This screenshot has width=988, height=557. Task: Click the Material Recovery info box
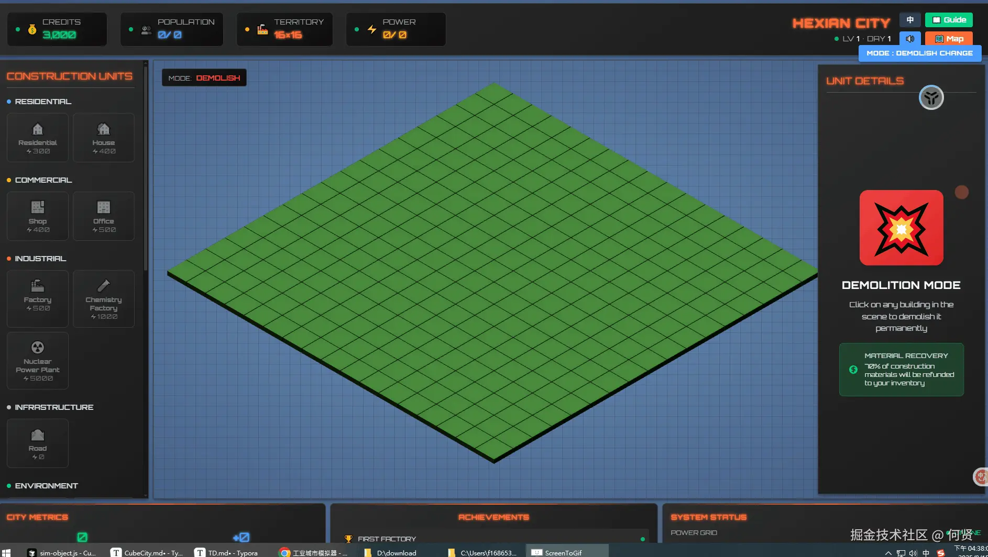[902, 370]
